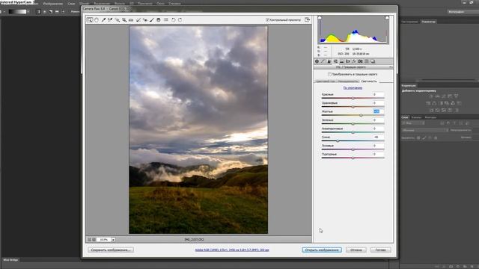The height and width of the screenshot is (269, 479).
Task: Open the zoom level dropdown
Action: (x=113, y=240)
